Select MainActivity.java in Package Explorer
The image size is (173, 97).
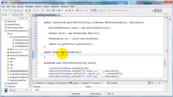coord(20,40)
